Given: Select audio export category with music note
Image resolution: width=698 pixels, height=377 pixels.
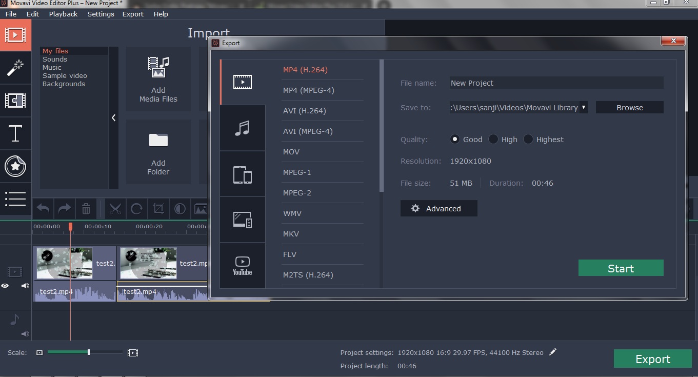Looking at the screenshot, I should (243, 128).
